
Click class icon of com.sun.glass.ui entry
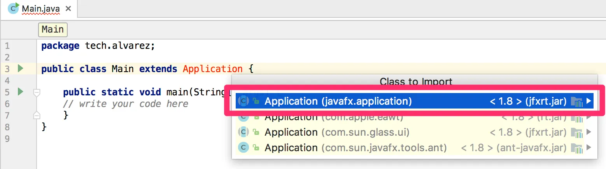243,132
